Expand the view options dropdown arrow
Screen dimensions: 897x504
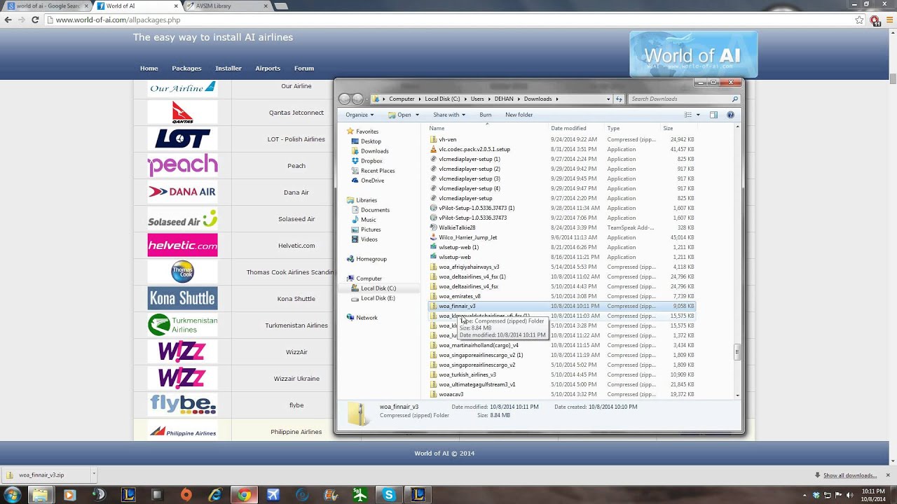coord(698,115)
